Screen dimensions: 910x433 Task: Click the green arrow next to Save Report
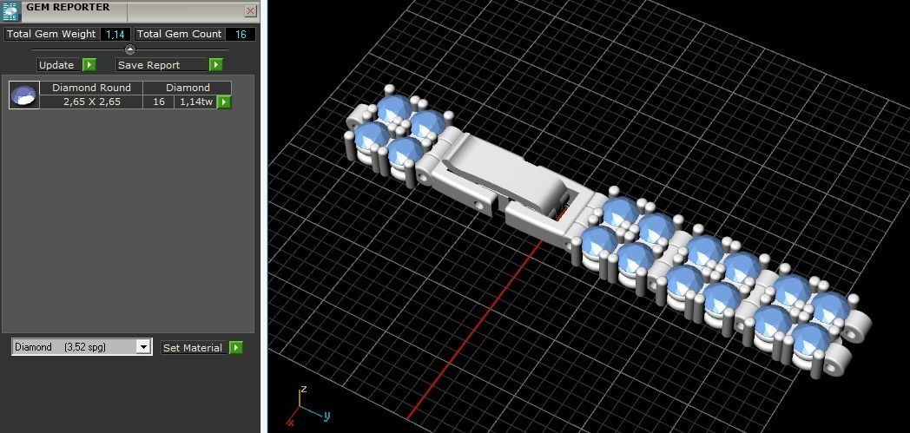click(x=216, y=65)
